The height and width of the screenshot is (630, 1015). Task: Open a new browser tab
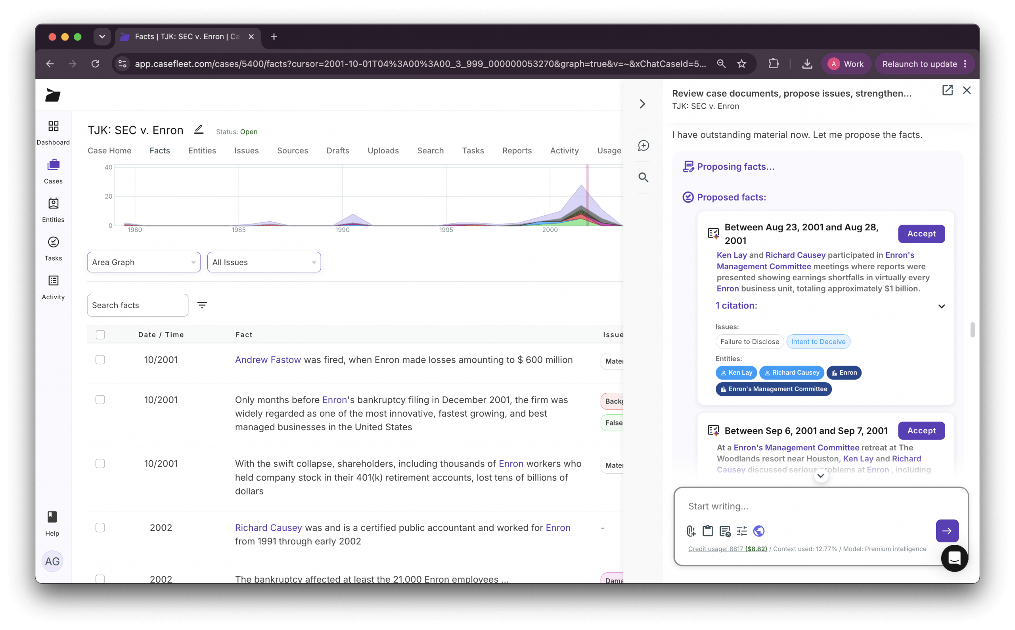pos(274,36)
